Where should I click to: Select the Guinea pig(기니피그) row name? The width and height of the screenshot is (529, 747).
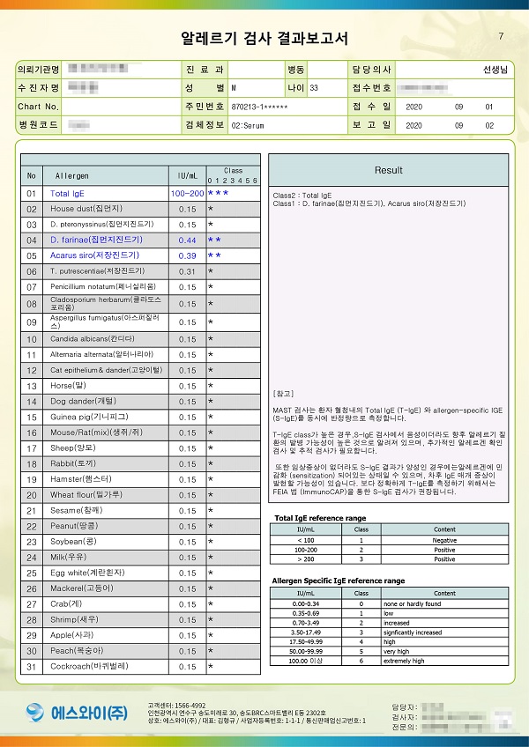click(x=89, y=417)
